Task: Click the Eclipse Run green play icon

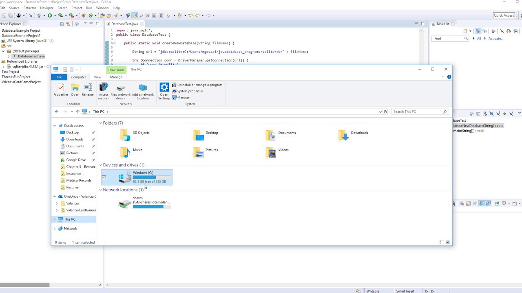Action: [x=50, y=15]
